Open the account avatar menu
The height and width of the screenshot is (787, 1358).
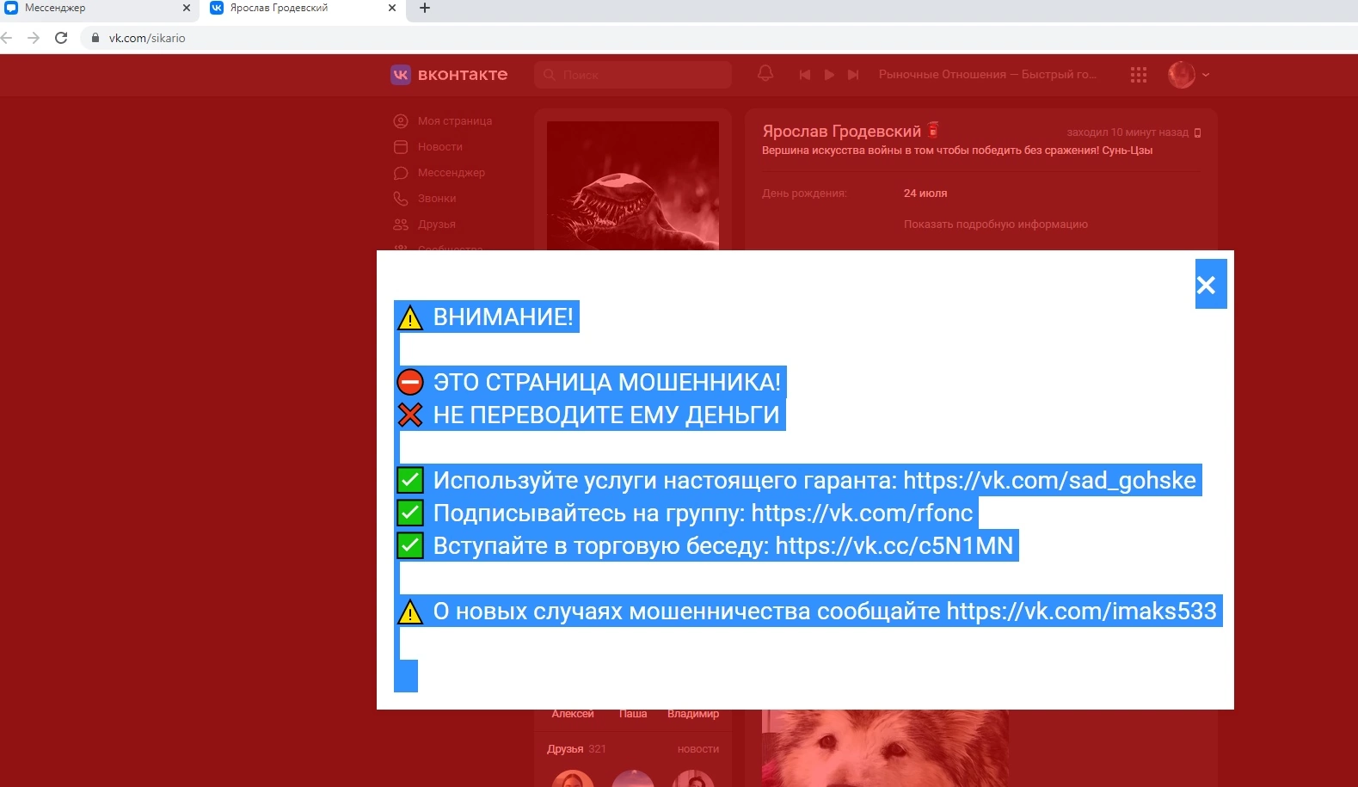pos(1189,75)
